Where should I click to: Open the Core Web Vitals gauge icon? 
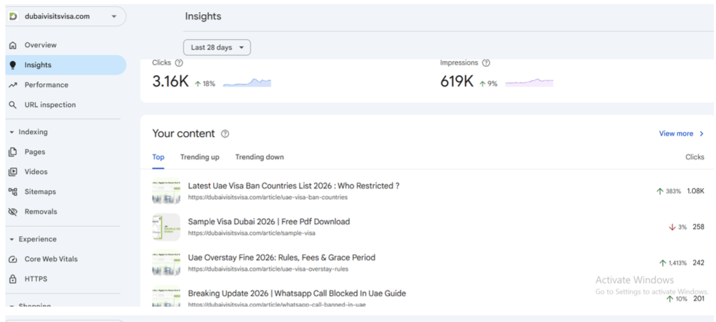click(x=13, y=259)
